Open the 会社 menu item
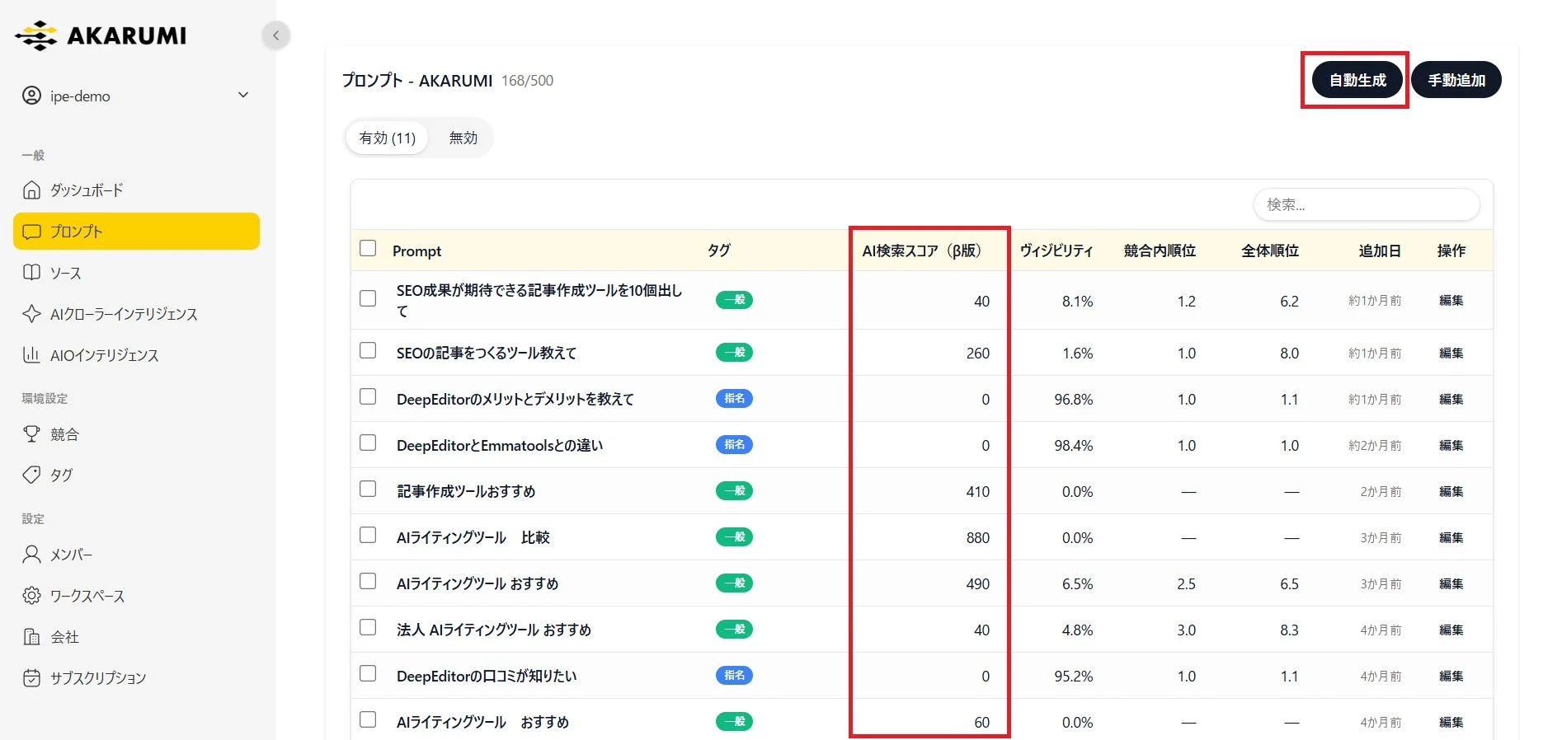Viewport: 1562px width, 740px height. pos(136,637)
